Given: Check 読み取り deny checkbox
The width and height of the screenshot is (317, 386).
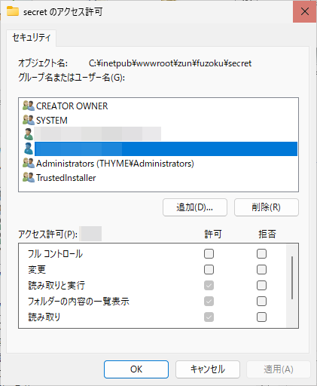Looking at the screenshot, I should [x=261, y=317].
